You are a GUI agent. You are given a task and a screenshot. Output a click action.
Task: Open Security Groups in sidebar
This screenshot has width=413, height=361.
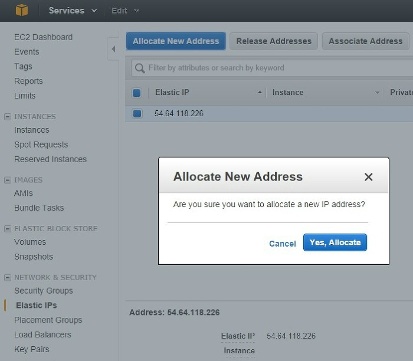point(44,291)
